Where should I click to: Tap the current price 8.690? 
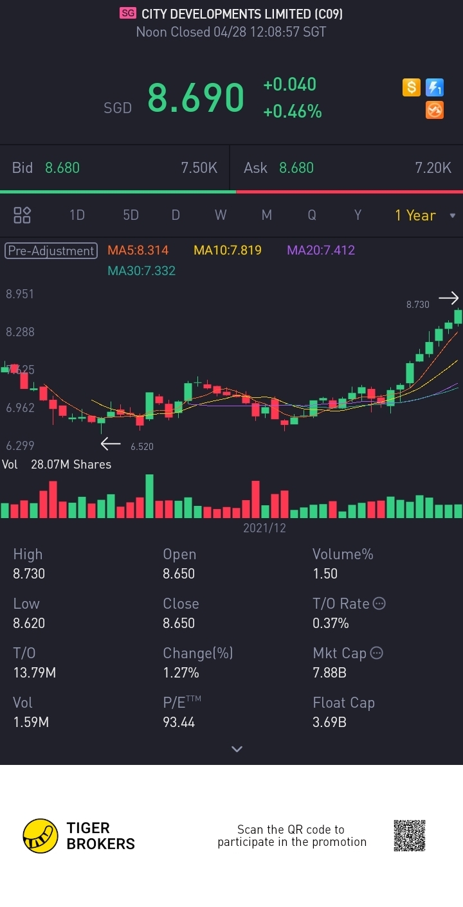196,98
